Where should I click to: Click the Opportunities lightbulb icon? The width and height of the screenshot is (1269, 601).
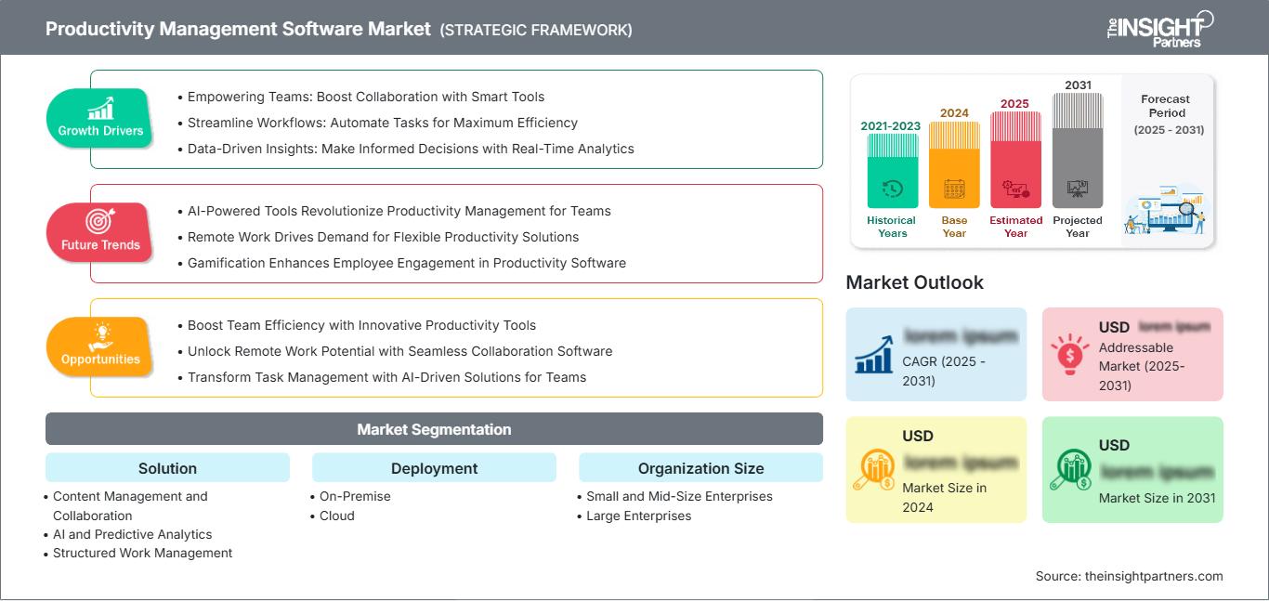coord(100,335)
